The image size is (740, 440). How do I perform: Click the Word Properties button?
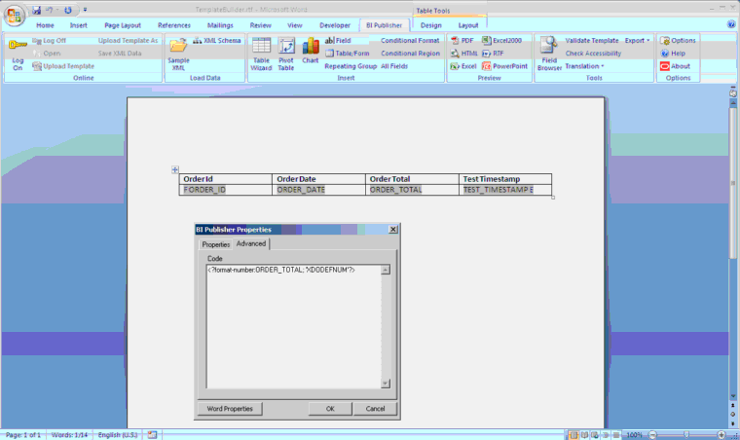point(230,409)
